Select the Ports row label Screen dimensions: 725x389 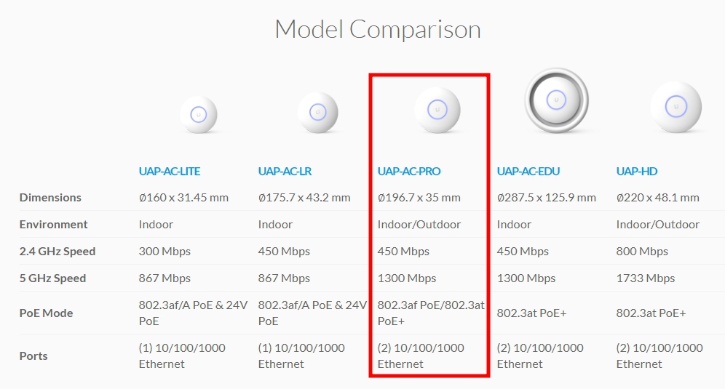coord(33,356)
